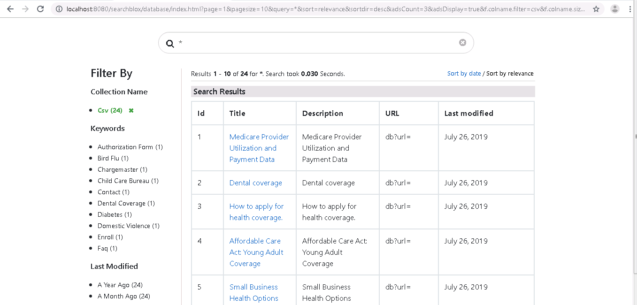Bookmark this page with the star icon
The image size is (637, 305).
click(x=596, y=9)
